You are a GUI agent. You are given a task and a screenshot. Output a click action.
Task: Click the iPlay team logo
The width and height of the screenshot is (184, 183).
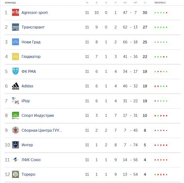(16, 101)
